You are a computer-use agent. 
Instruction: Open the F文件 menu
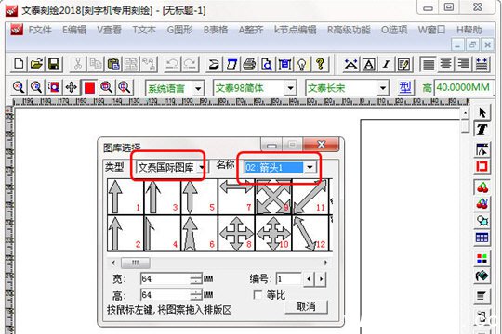(40, 30)
